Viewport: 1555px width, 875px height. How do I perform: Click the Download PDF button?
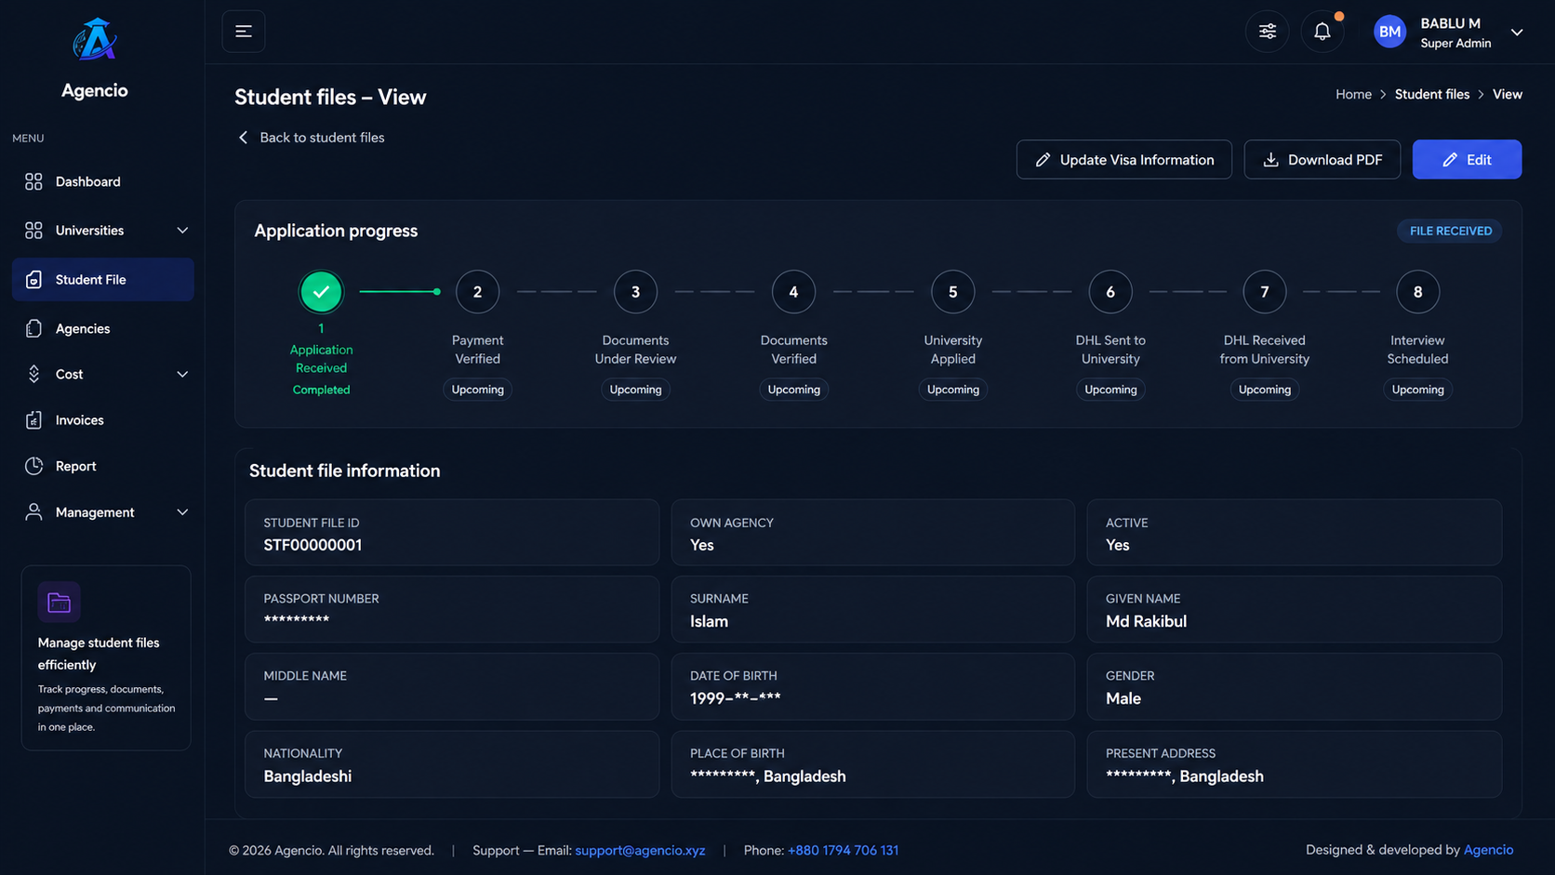pos(1322,160)
